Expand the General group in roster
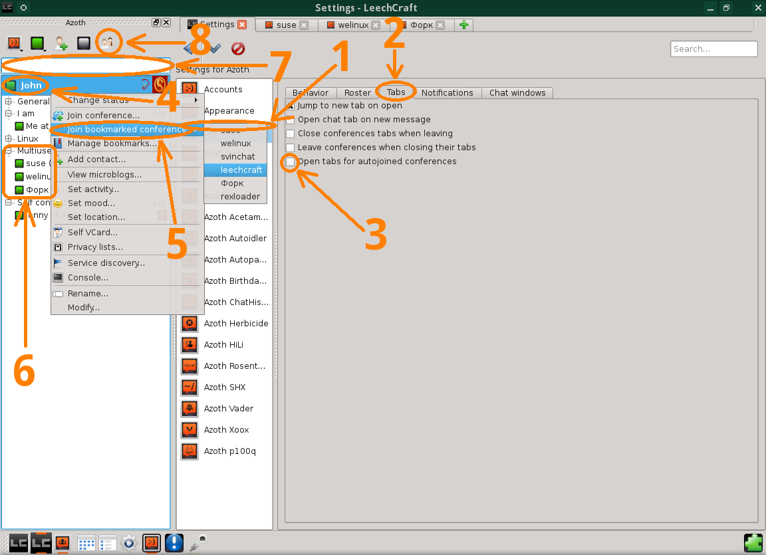This screenshot has height=555, width=766. 8,101
